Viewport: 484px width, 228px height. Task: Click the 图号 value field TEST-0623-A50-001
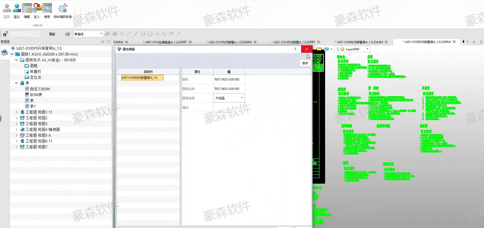tap(227, 80)
